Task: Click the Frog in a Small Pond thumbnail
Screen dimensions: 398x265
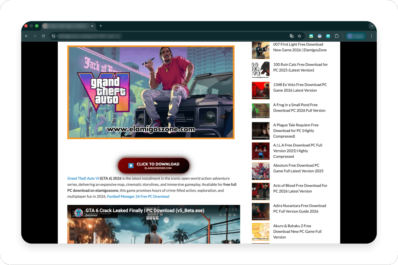Action: (x=261, y=110)
